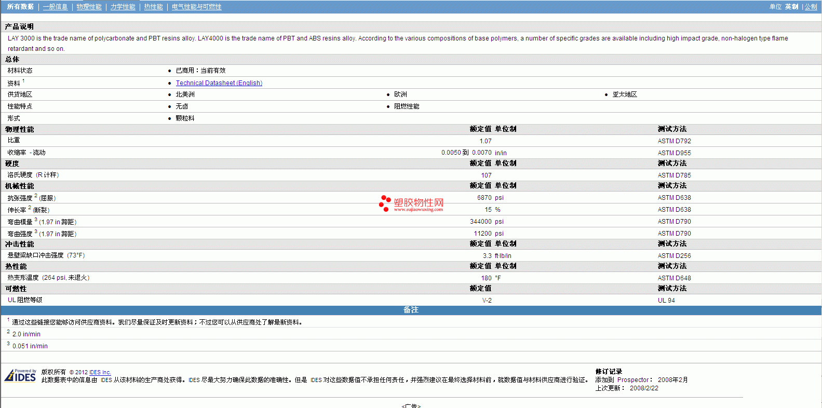Select the 所有数据 tab
The width and height of the screenshot is (822, 408).
[x=20, y=7]
